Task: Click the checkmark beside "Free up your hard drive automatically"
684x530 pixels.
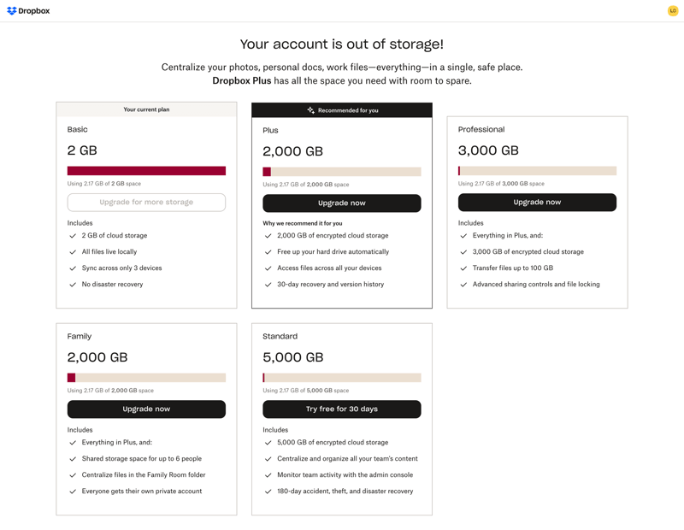Action: (268, 251)
